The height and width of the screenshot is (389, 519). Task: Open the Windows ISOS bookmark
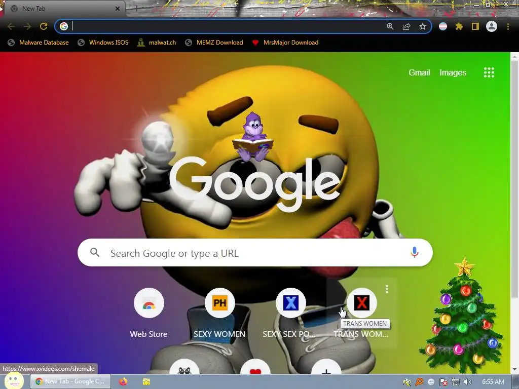click(x=103, y=43)
